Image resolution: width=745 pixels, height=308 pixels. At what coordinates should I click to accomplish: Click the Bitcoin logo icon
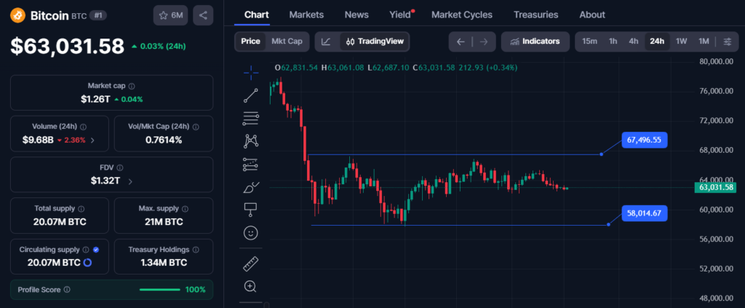18,15
